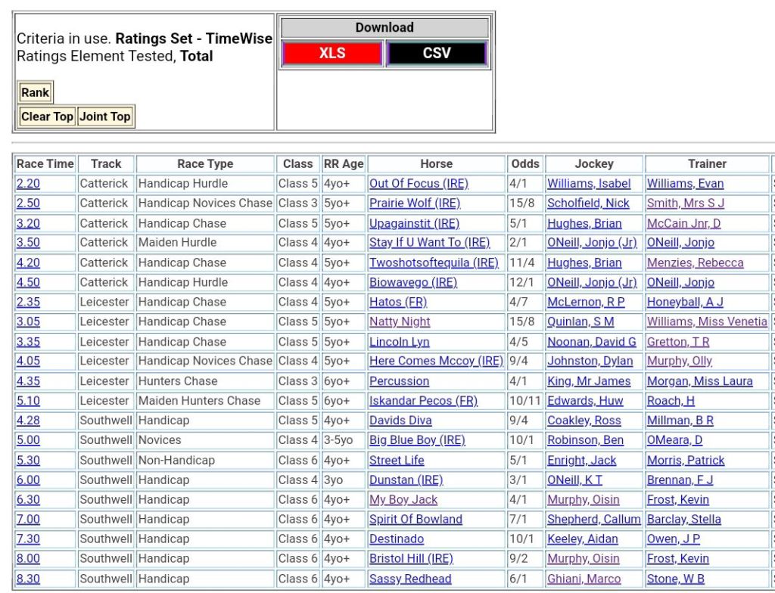775x593 pixels.
Task: Open horse My Boy Jack
Action: 403,499
